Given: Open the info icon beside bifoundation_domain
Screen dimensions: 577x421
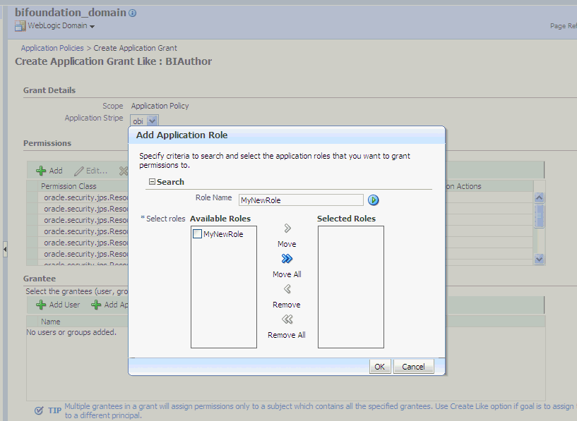Looking at the screenshot, I should [131, 12].
